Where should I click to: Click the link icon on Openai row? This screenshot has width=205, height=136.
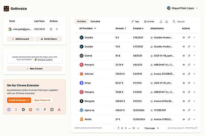point(189,56)
